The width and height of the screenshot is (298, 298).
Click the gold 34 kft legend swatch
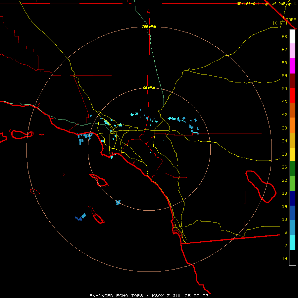coord(292,140)
